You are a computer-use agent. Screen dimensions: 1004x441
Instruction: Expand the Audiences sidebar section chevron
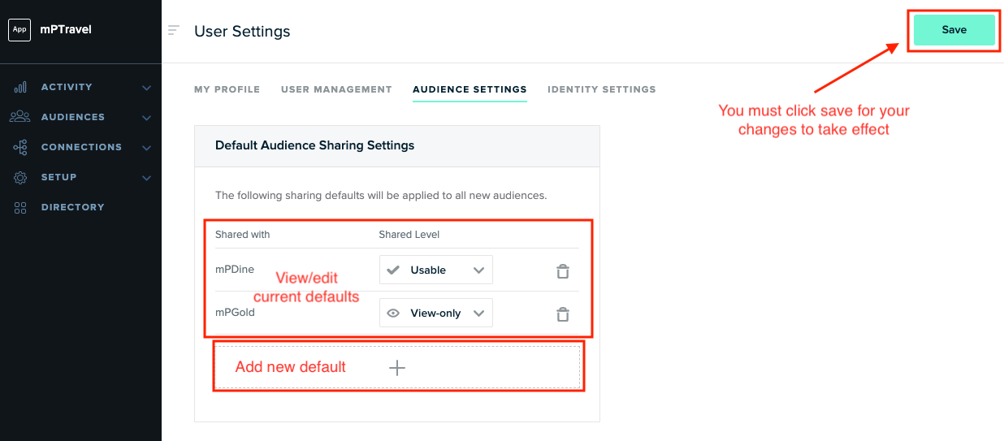point(147,118)
